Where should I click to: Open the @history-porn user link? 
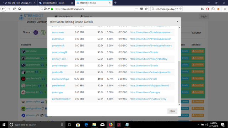pos(59,59)
